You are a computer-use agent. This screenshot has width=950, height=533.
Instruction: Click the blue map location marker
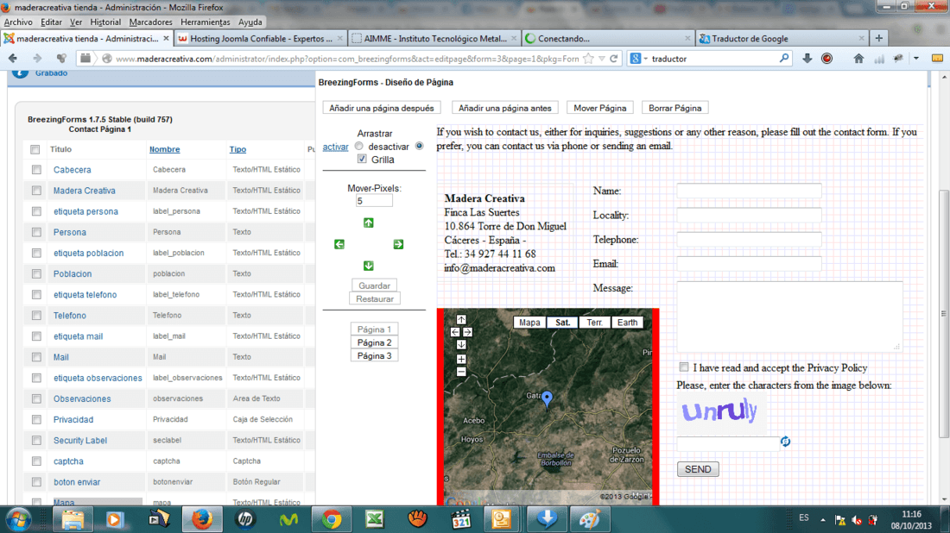pyautogui.click(x=547, y=398)
